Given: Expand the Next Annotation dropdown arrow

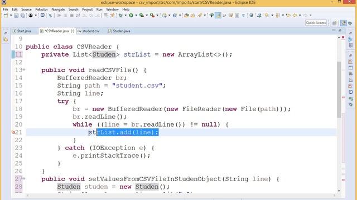Looking at the screenshot, I should point(272,16).
